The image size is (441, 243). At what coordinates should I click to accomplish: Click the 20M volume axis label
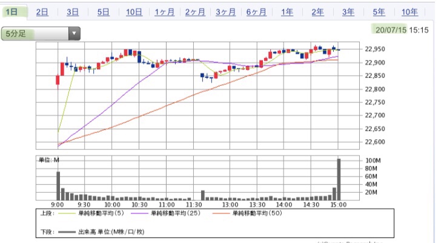pos(371,192)
